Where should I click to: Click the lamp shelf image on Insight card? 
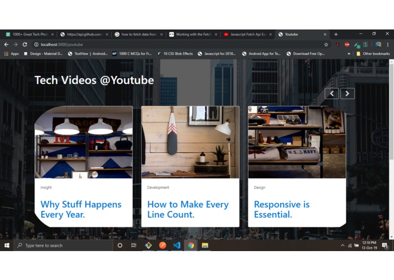point(83,142)
